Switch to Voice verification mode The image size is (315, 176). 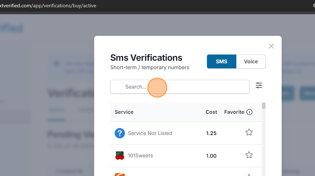click(251, 61)
